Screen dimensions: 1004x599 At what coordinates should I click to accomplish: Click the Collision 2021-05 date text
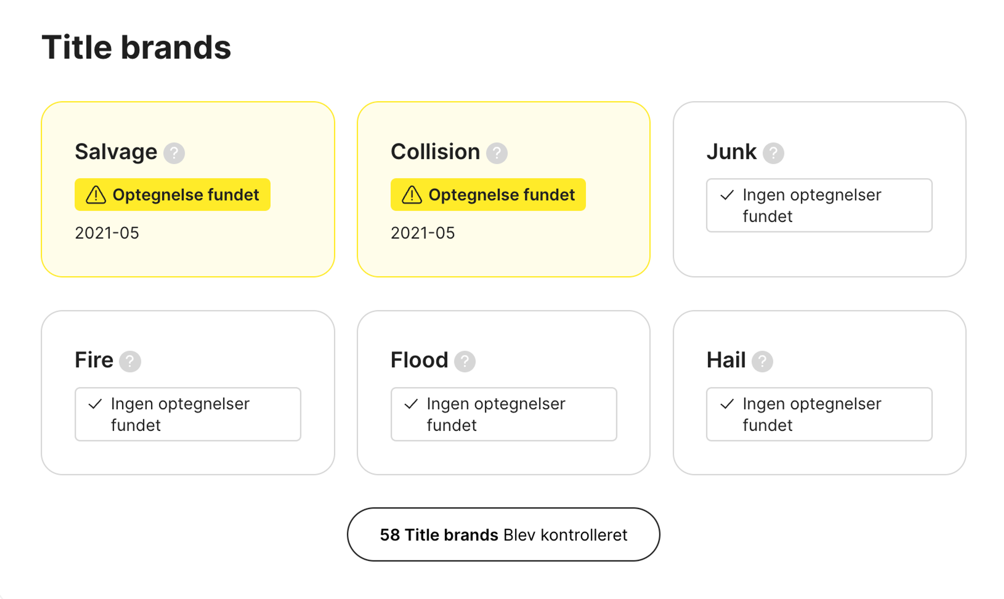click(x=423, y=233)
